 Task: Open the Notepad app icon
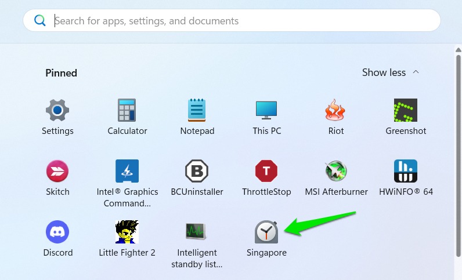pos(197,110)
